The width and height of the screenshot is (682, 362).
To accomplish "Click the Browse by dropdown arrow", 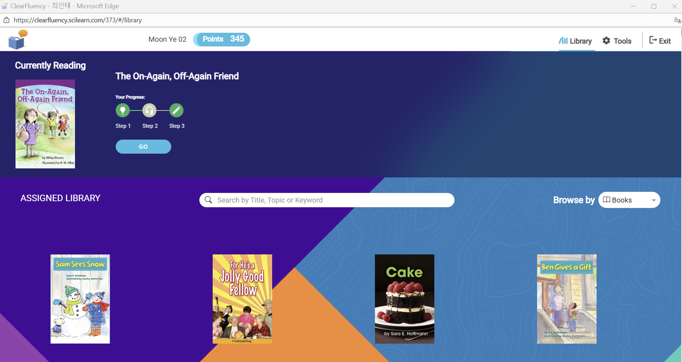I will point(653,200).
